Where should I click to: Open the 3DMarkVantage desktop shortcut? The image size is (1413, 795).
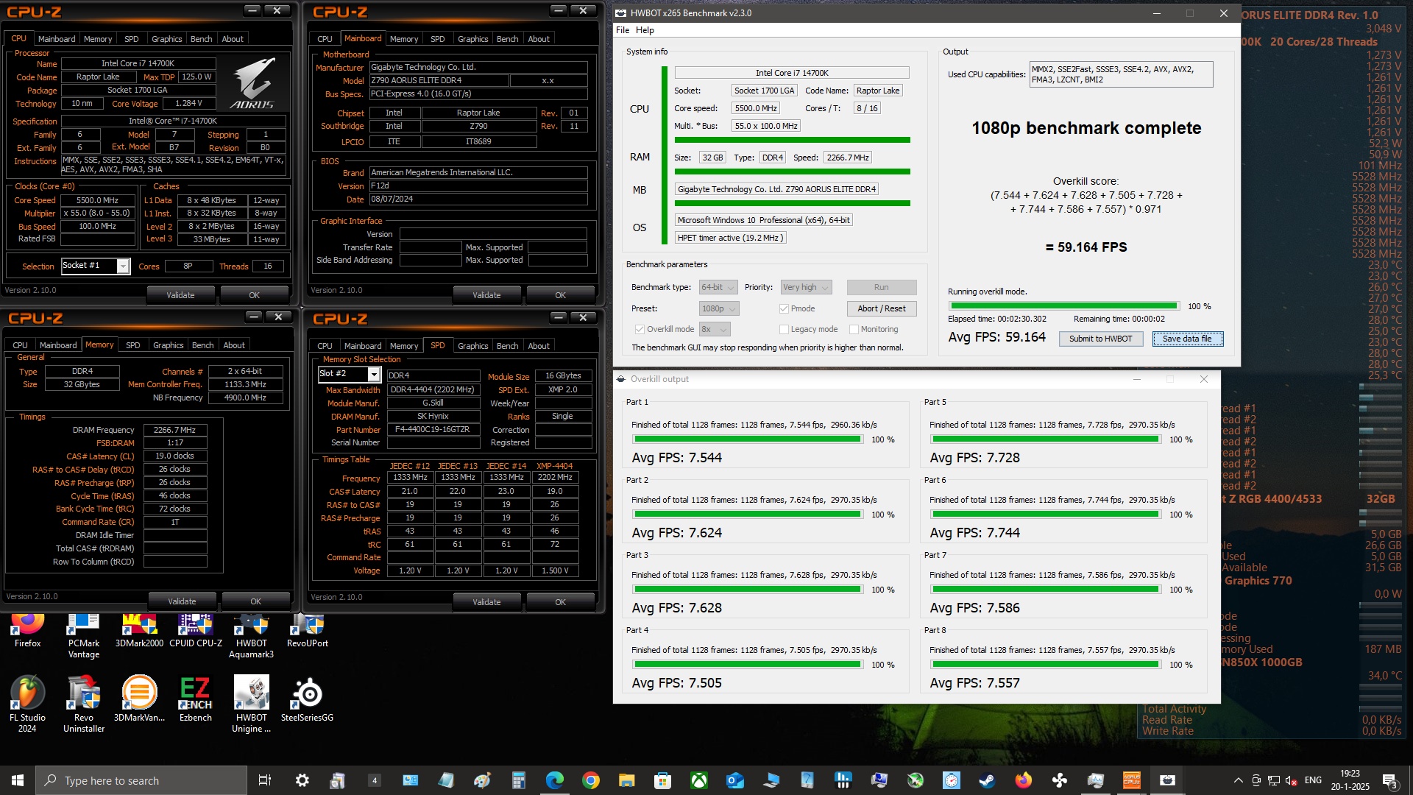coord(139,699)
